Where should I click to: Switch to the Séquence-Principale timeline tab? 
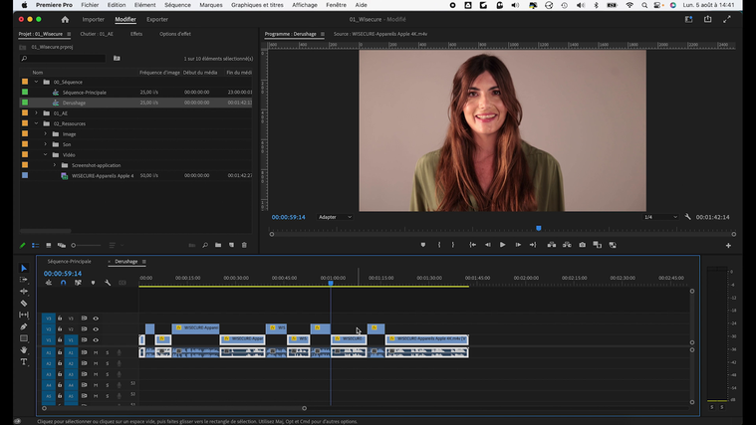(69, 262)
